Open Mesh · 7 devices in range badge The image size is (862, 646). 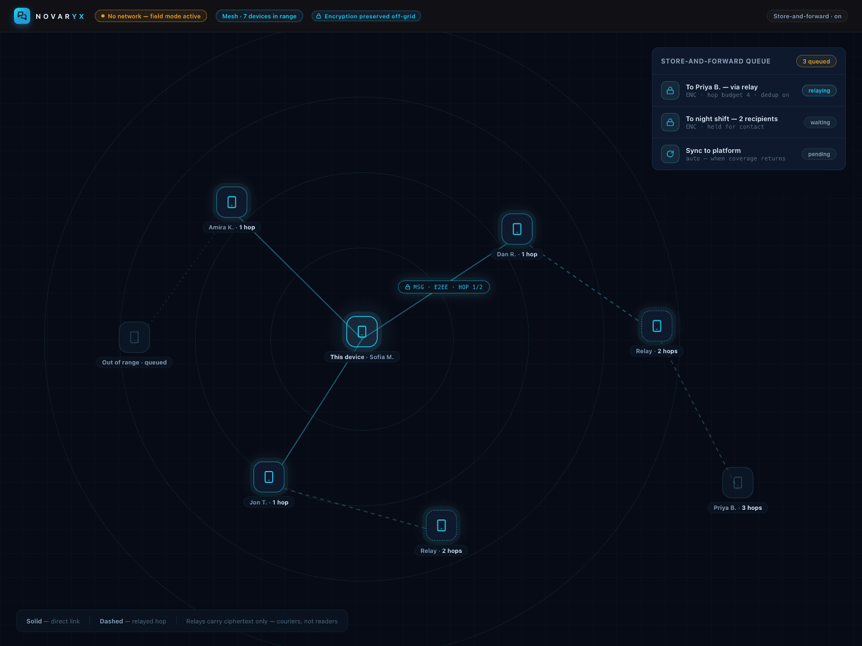259,16
